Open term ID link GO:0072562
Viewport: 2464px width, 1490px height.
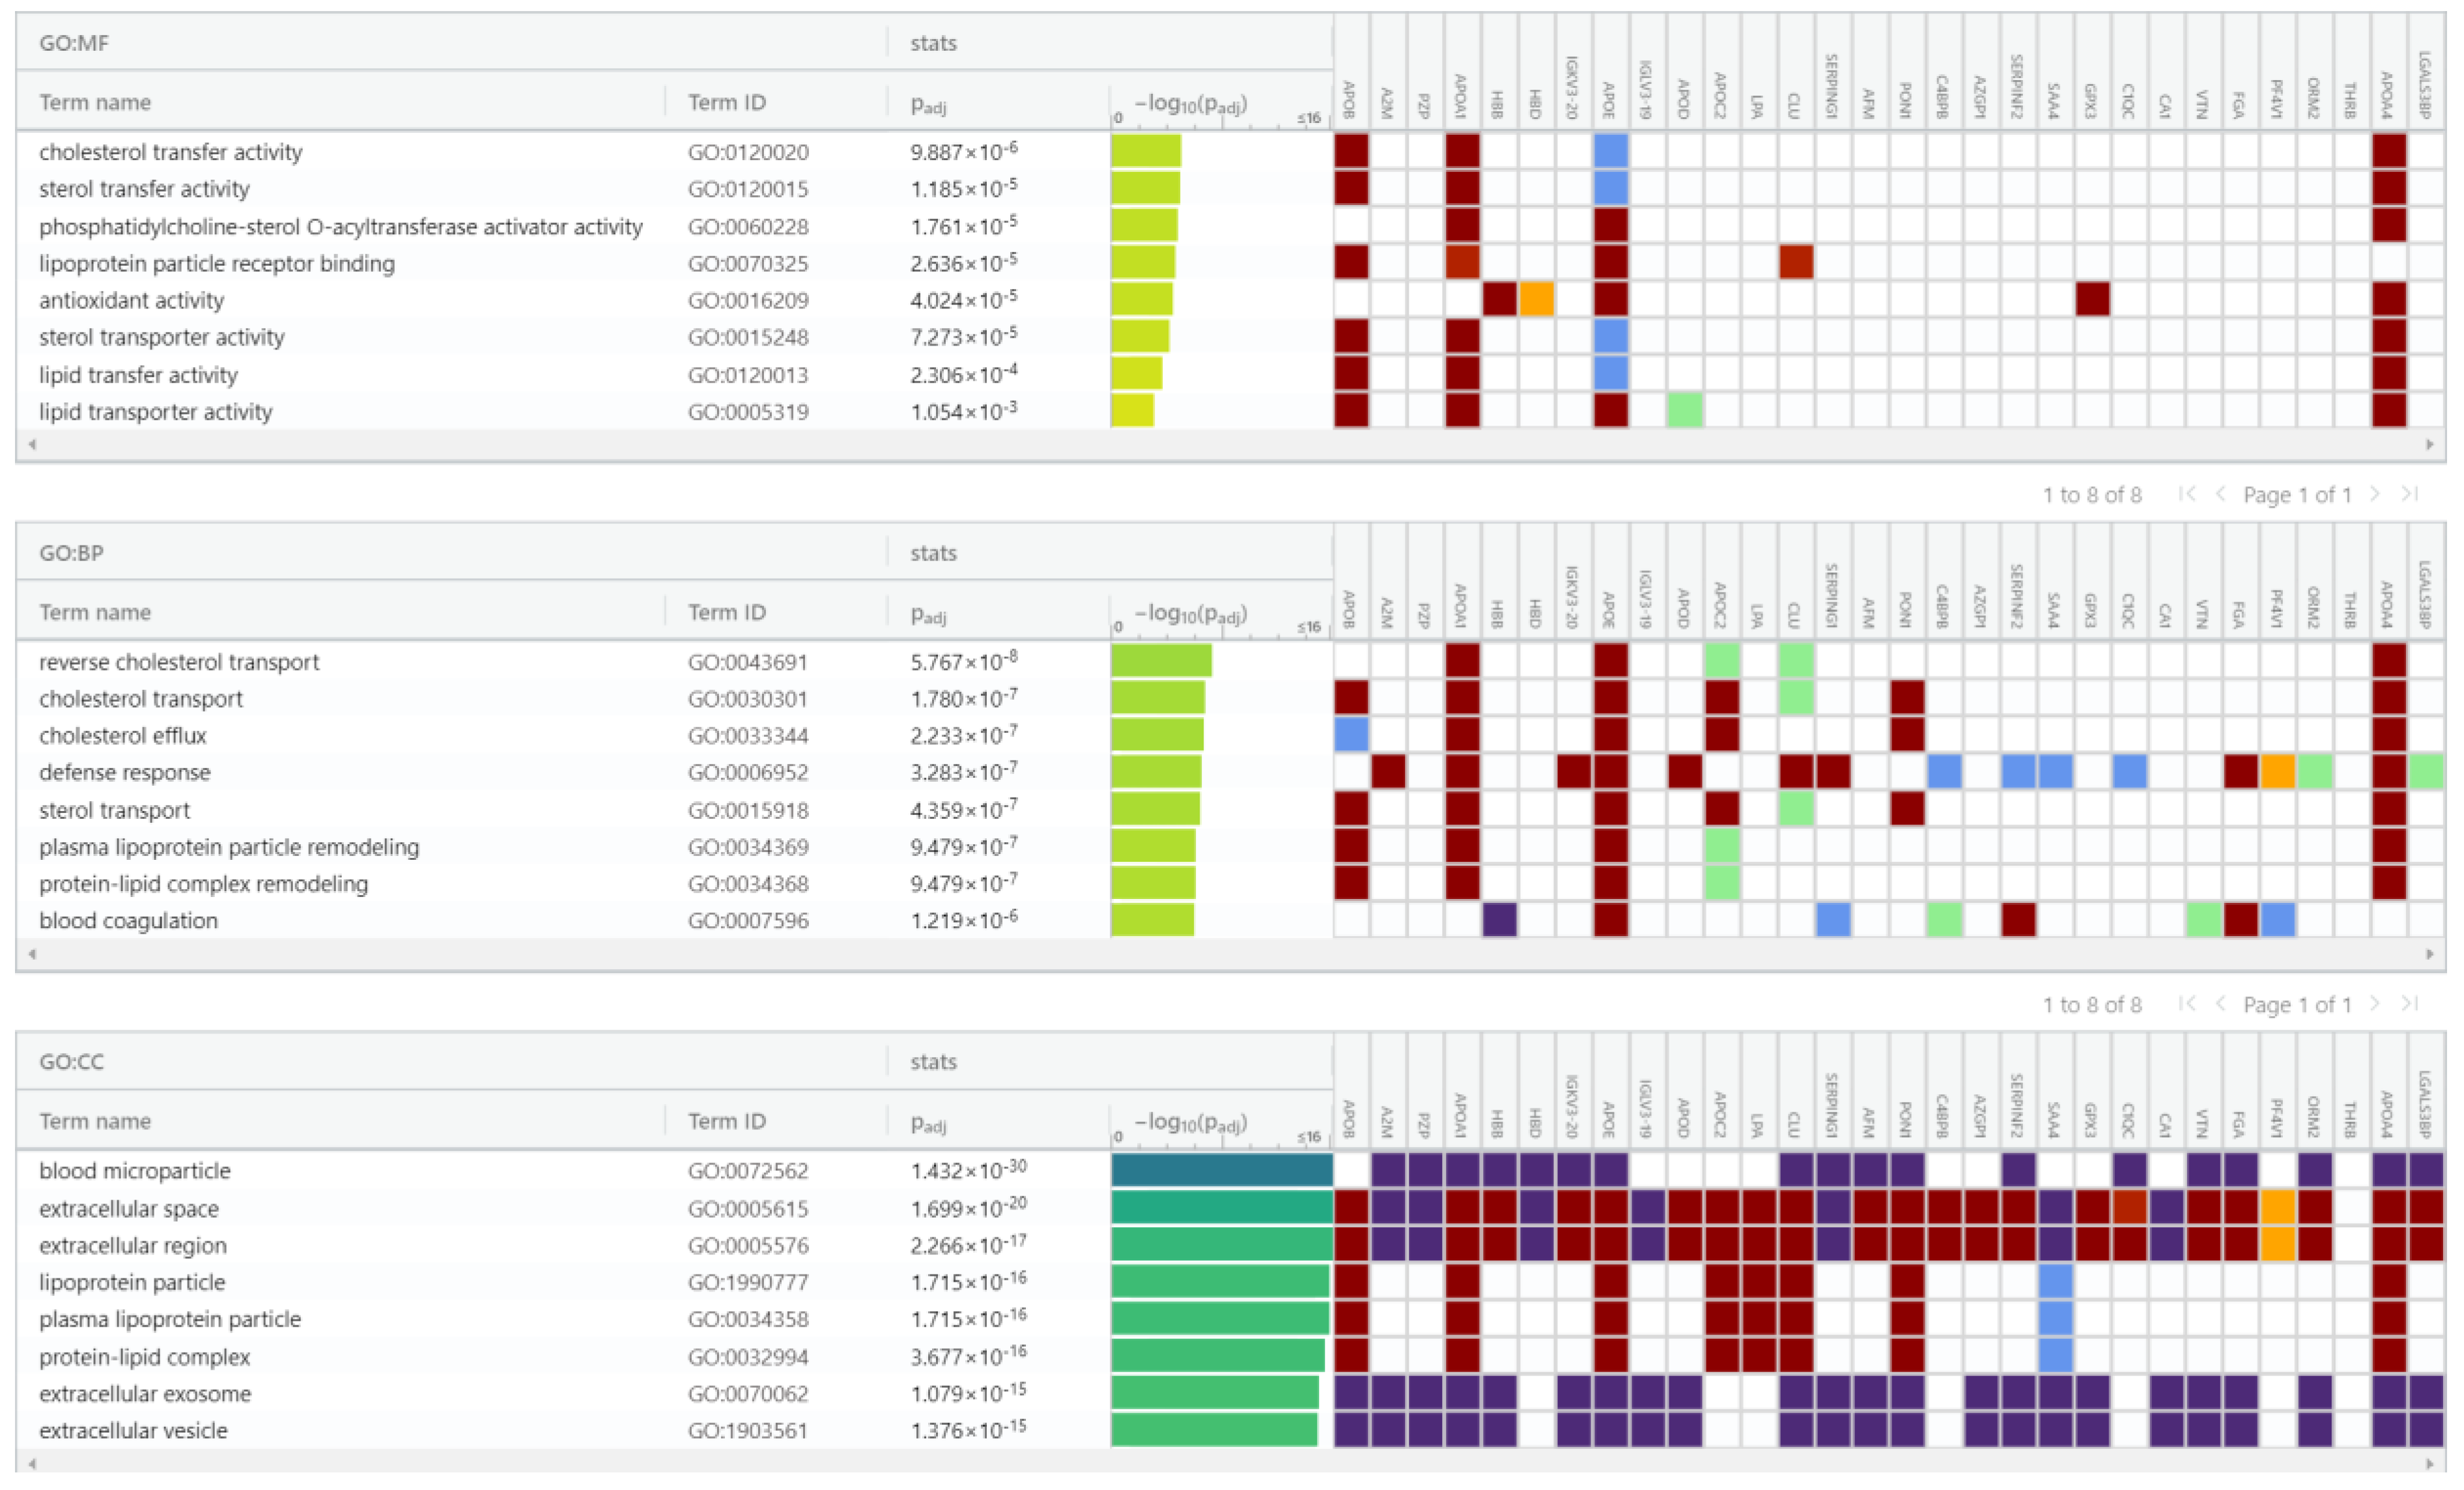tap(748, 1170)
